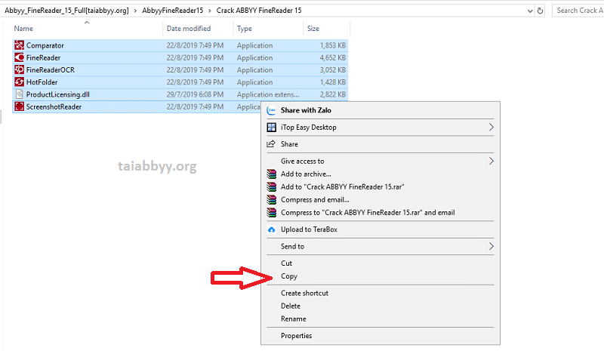Click WinRAR icon beside Add to archive
Screen dimensions: 604x351
(272, 174)
